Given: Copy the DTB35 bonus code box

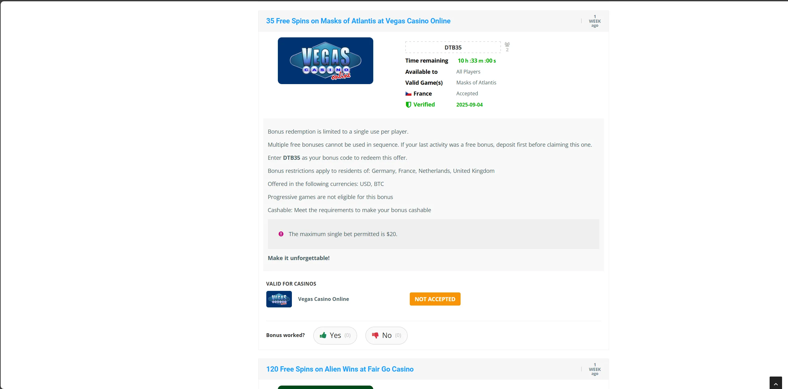Looking at the screenshot, I should (x=453, y=47).
